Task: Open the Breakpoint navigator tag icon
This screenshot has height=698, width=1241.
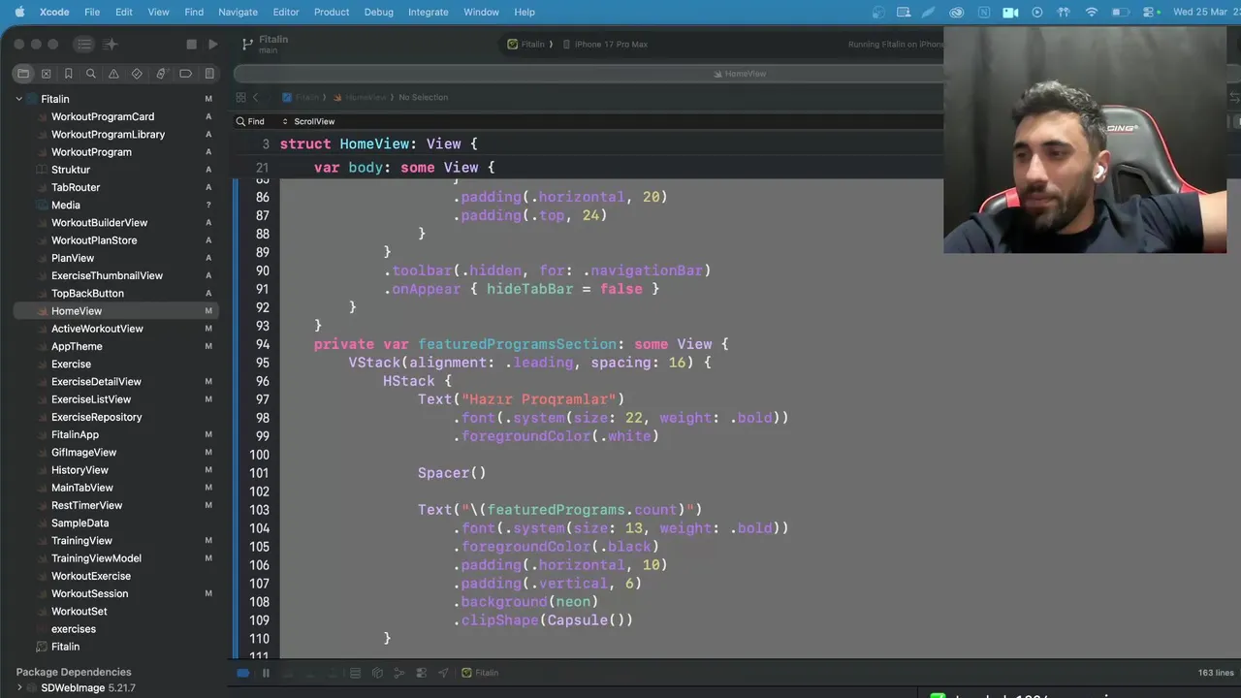Action: click(x=185, y=74)
